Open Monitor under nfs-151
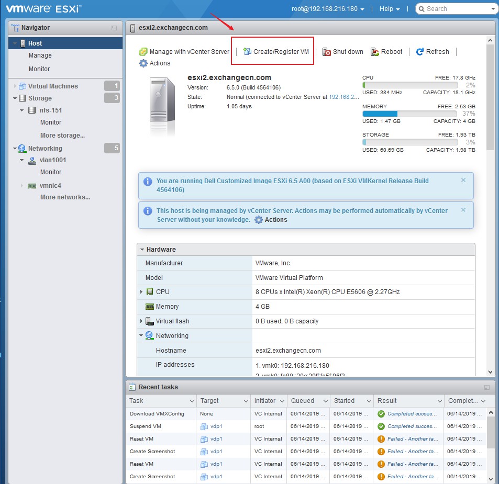This screenshot has height=484, width=499. (x=51, y=122)
